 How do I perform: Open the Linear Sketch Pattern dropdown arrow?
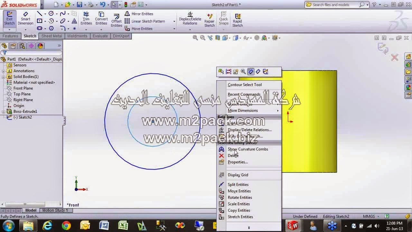(174, 21)
